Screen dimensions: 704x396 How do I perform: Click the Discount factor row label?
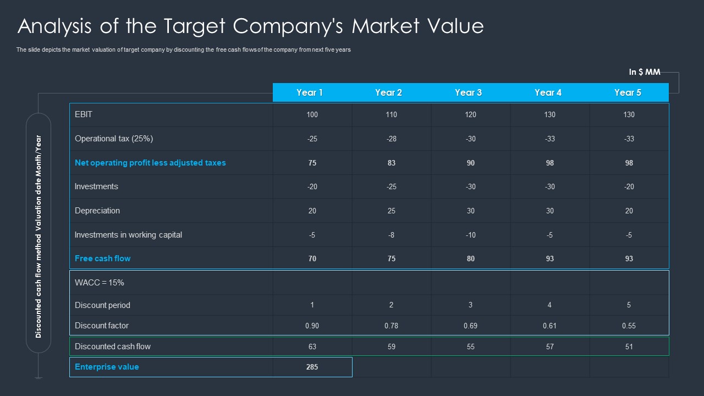102,326
